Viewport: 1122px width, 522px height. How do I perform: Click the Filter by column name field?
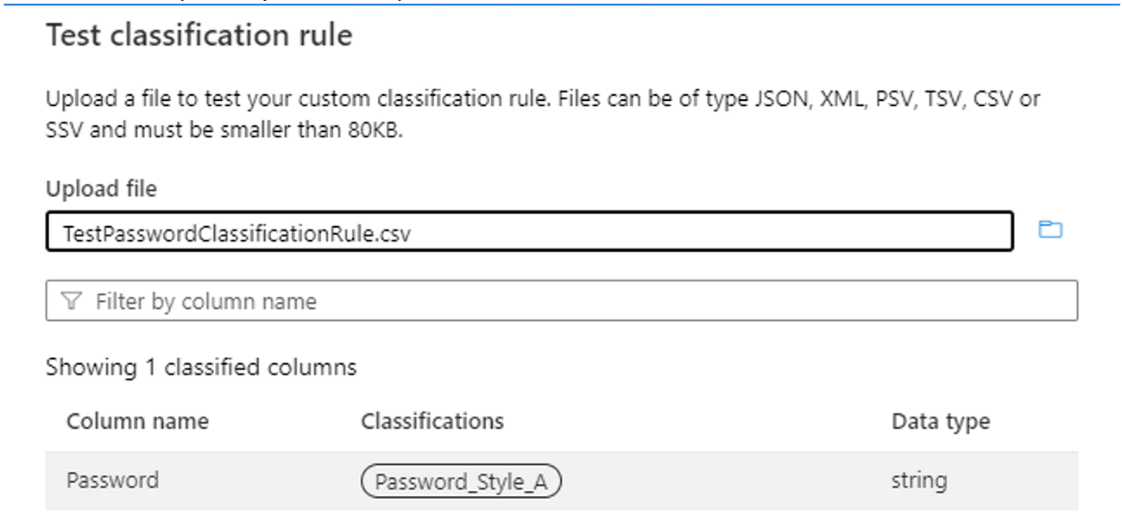561,300
